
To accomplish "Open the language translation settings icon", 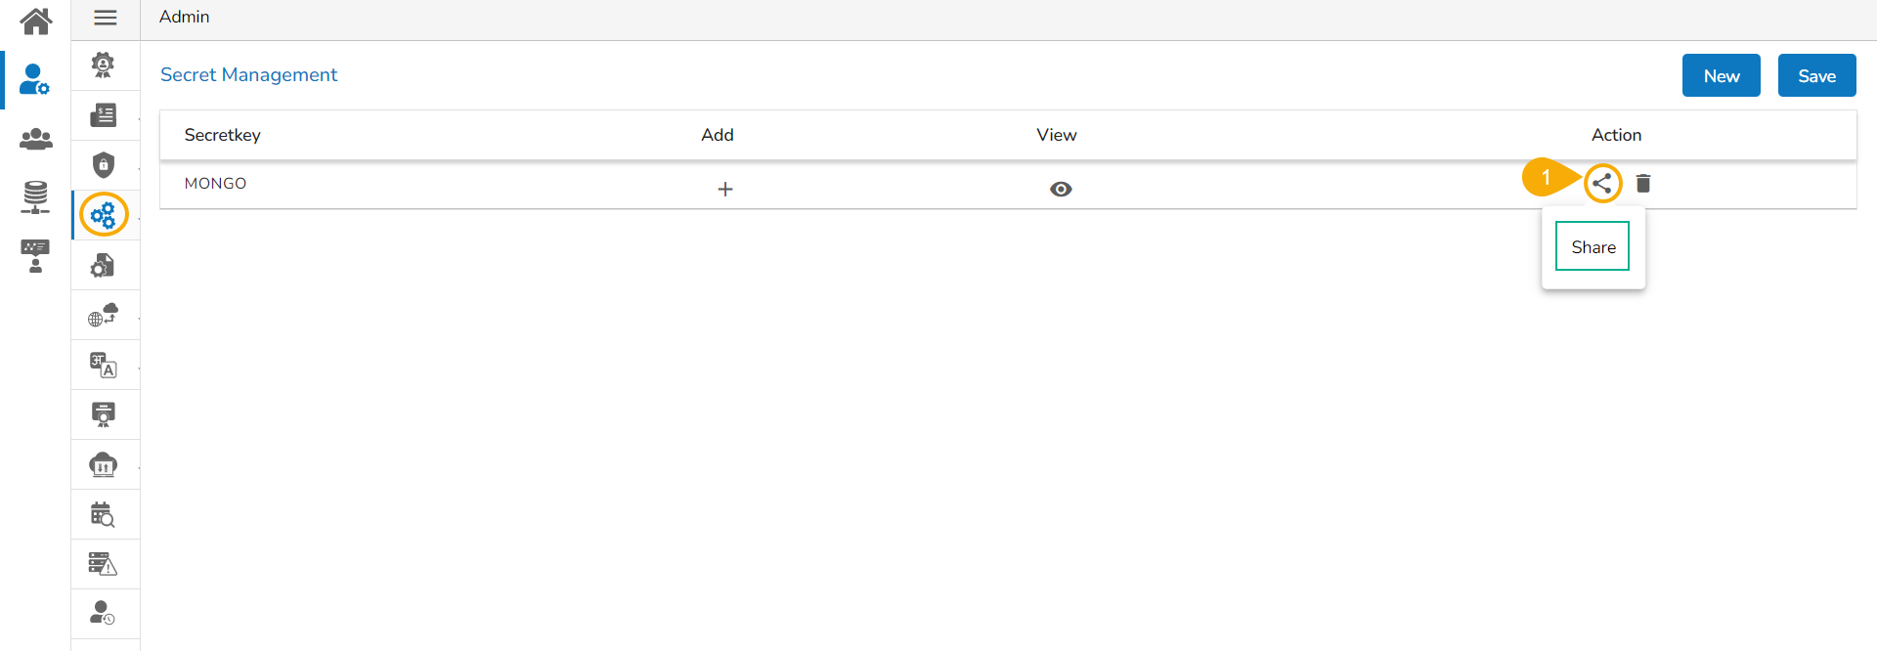I will pos(104,365).
